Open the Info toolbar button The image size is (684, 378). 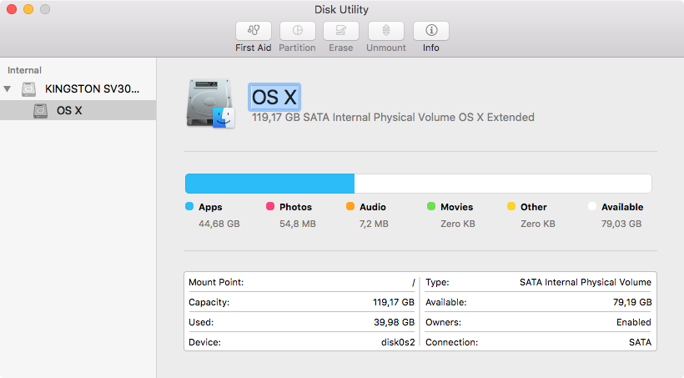431,31
